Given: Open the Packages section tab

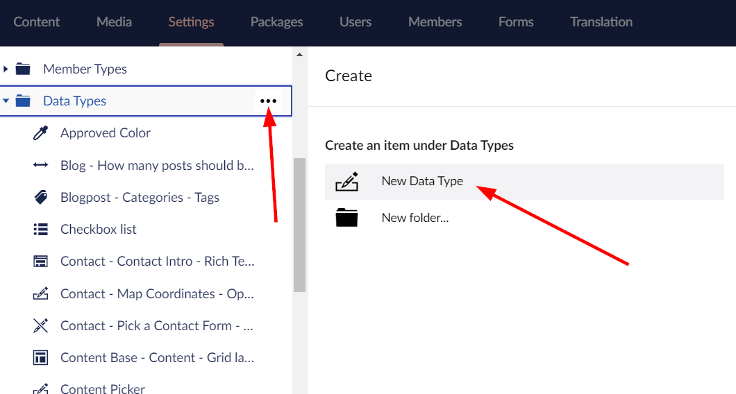Looking at the screenshot, I should [276, 22].
